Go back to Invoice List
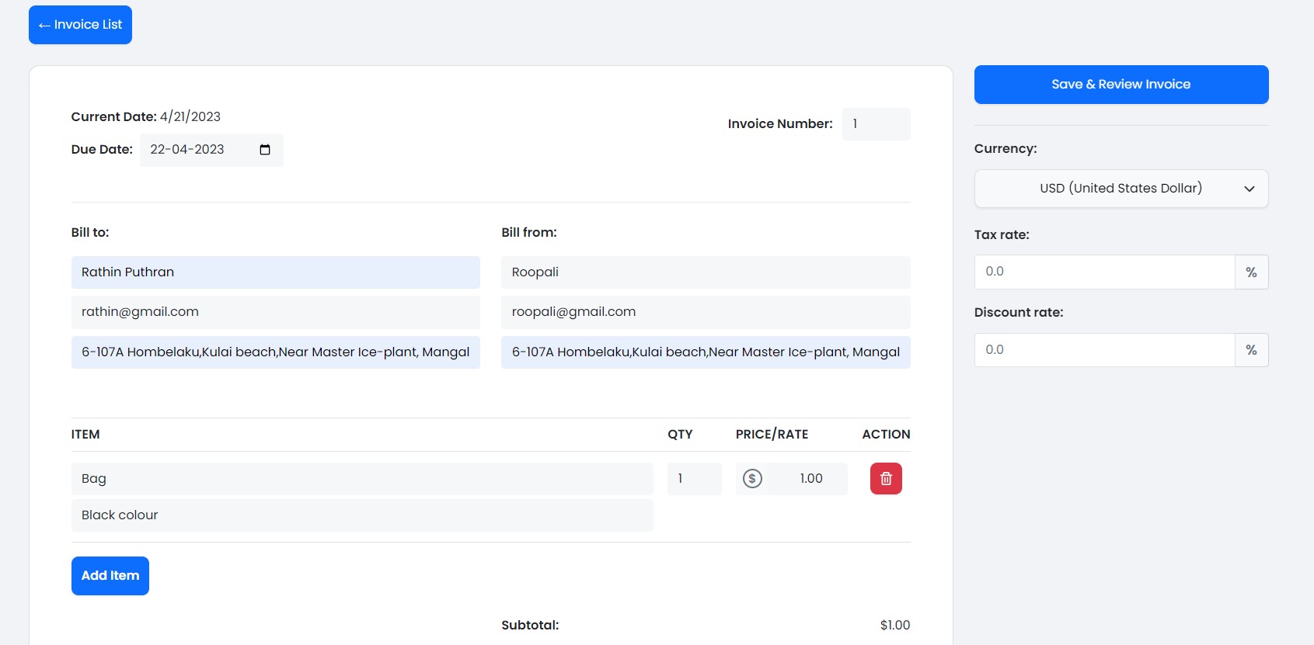This screenshot has height=645, width=1314. pyautogui.click(x=80, y=25)
